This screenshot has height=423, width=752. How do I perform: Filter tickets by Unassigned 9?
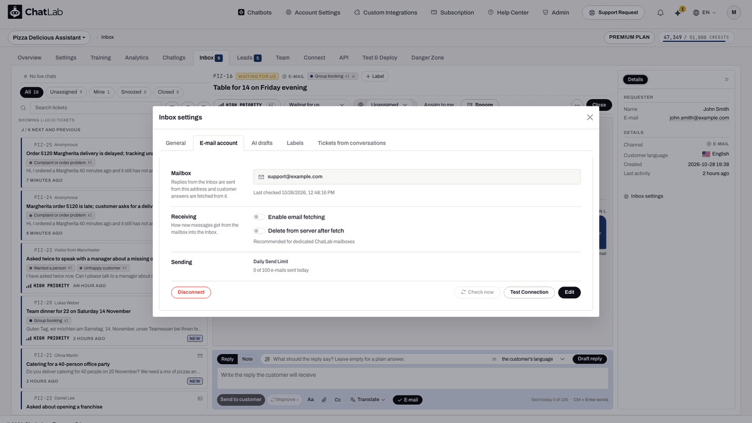tap(66, 92)
